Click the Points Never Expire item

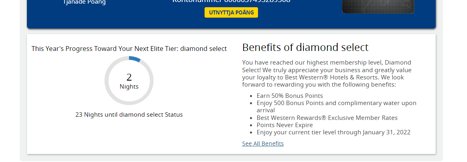coord(285,125)
